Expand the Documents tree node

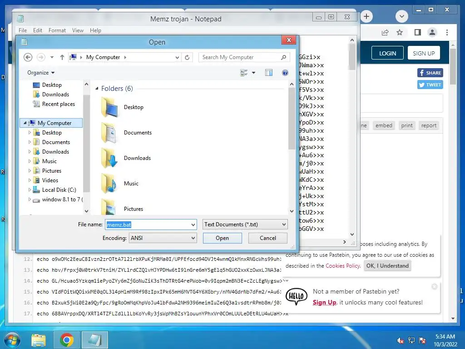point(30,142)
